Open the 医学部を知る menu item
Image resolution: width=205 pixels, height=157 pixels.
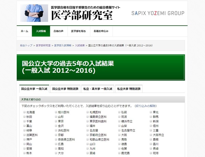click(x=79, y=31)
